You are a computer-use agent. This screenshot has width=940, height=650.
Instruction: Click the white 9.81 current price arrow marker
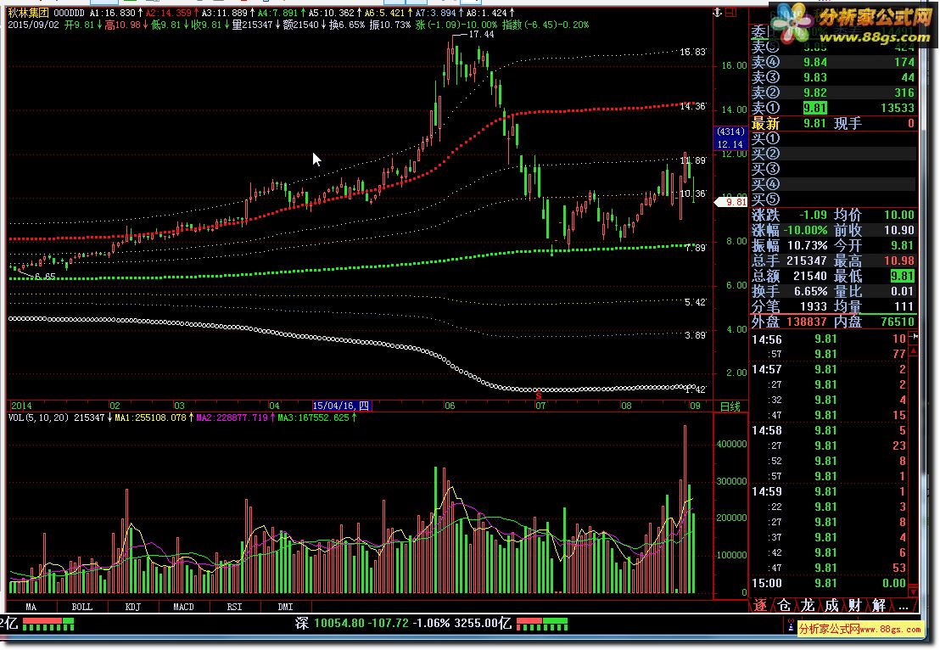pyautogui.click(x=731, y=203)
